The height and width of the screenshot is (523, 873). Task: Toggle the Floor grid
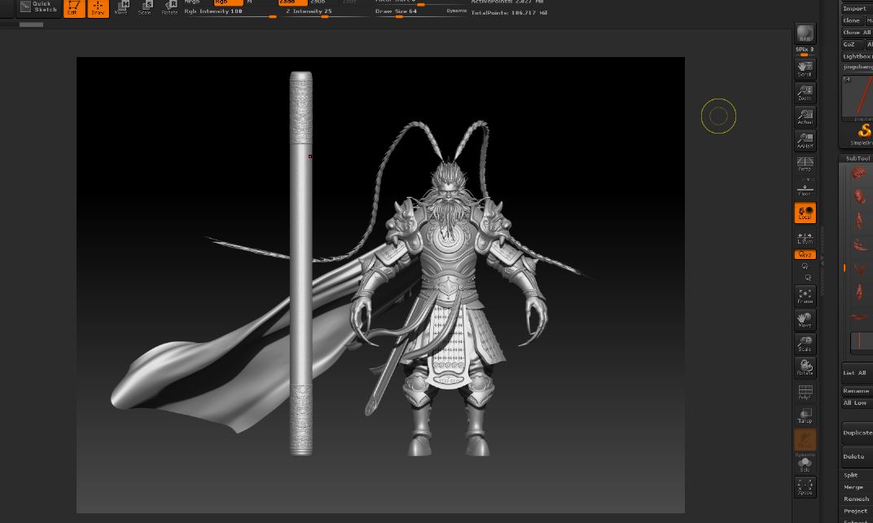pos(805,188)
